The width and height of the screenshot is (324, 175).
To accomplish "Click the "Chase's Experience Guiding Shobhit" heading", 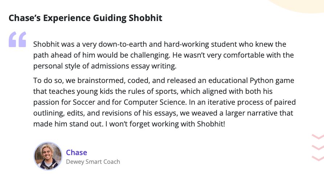I will point(85,18).
